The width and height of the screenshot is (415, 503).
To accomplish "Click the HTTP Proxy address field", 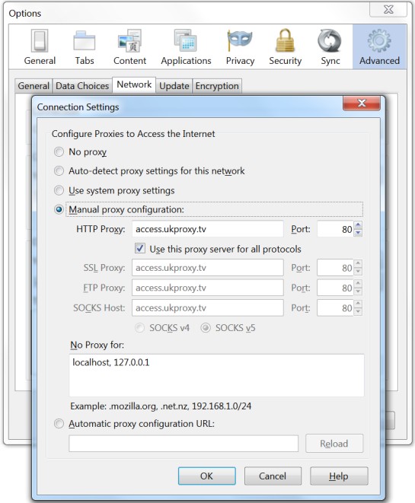I will [x=208, y=229].
